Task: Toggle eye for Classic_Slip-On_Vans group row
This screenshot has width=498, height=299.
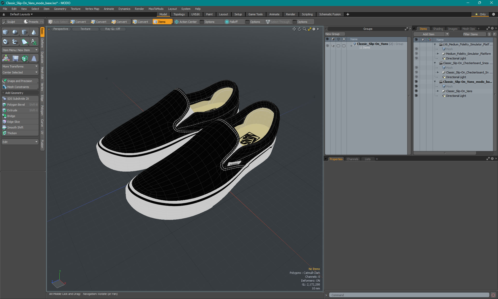Action: click(327, 46)
